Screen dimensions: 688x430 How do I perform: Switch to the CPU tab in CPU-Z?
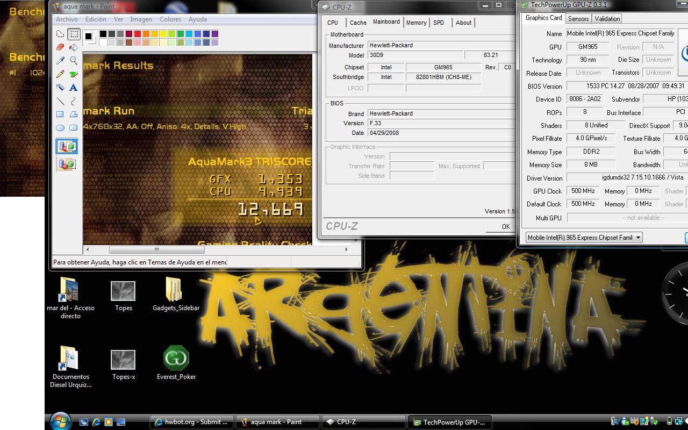coord(333,23)
